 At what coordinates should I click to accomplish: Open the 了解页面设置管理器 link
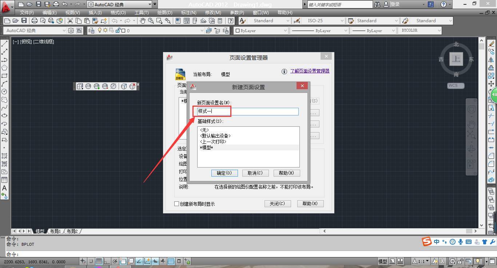coord(310,71)
